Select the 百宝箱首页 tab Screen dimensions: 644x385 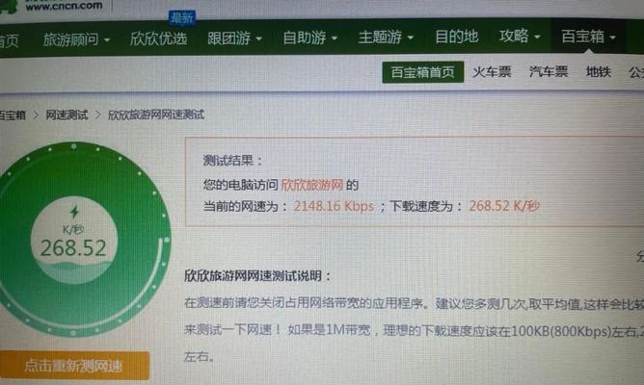coord(422,72)
